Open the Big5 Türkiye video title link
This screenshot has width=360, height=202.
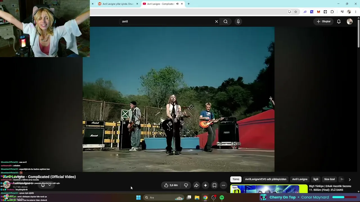(x=330, y=188)
